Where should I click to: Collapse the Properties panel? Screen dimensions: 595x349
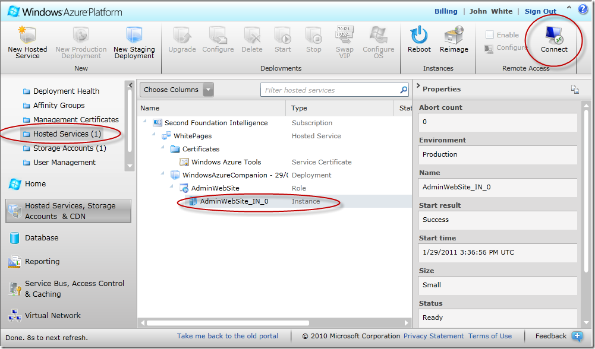click(418, 85)
